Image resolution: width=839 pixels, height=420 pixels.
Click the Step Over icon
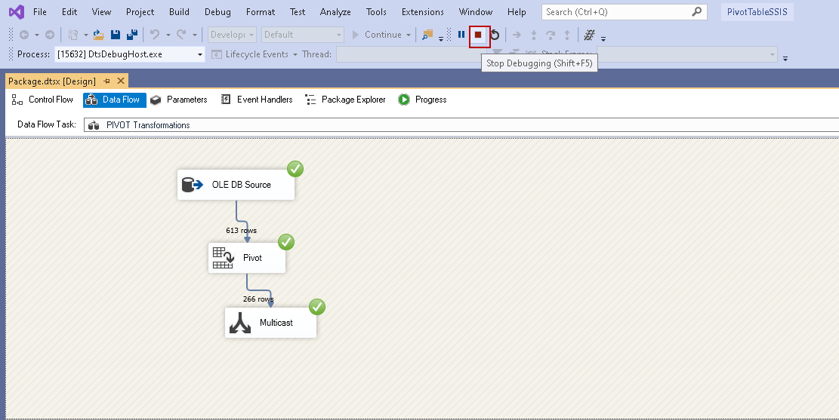point(551,35)
